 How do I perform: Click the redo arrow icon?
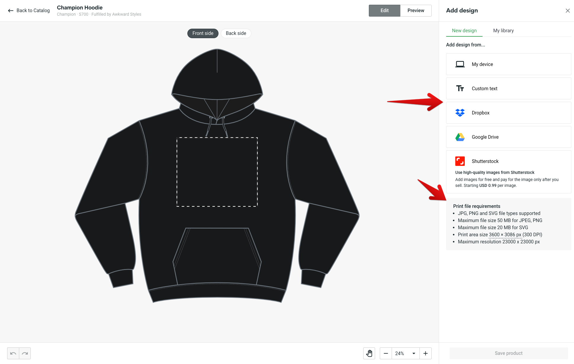pos(25,354)
